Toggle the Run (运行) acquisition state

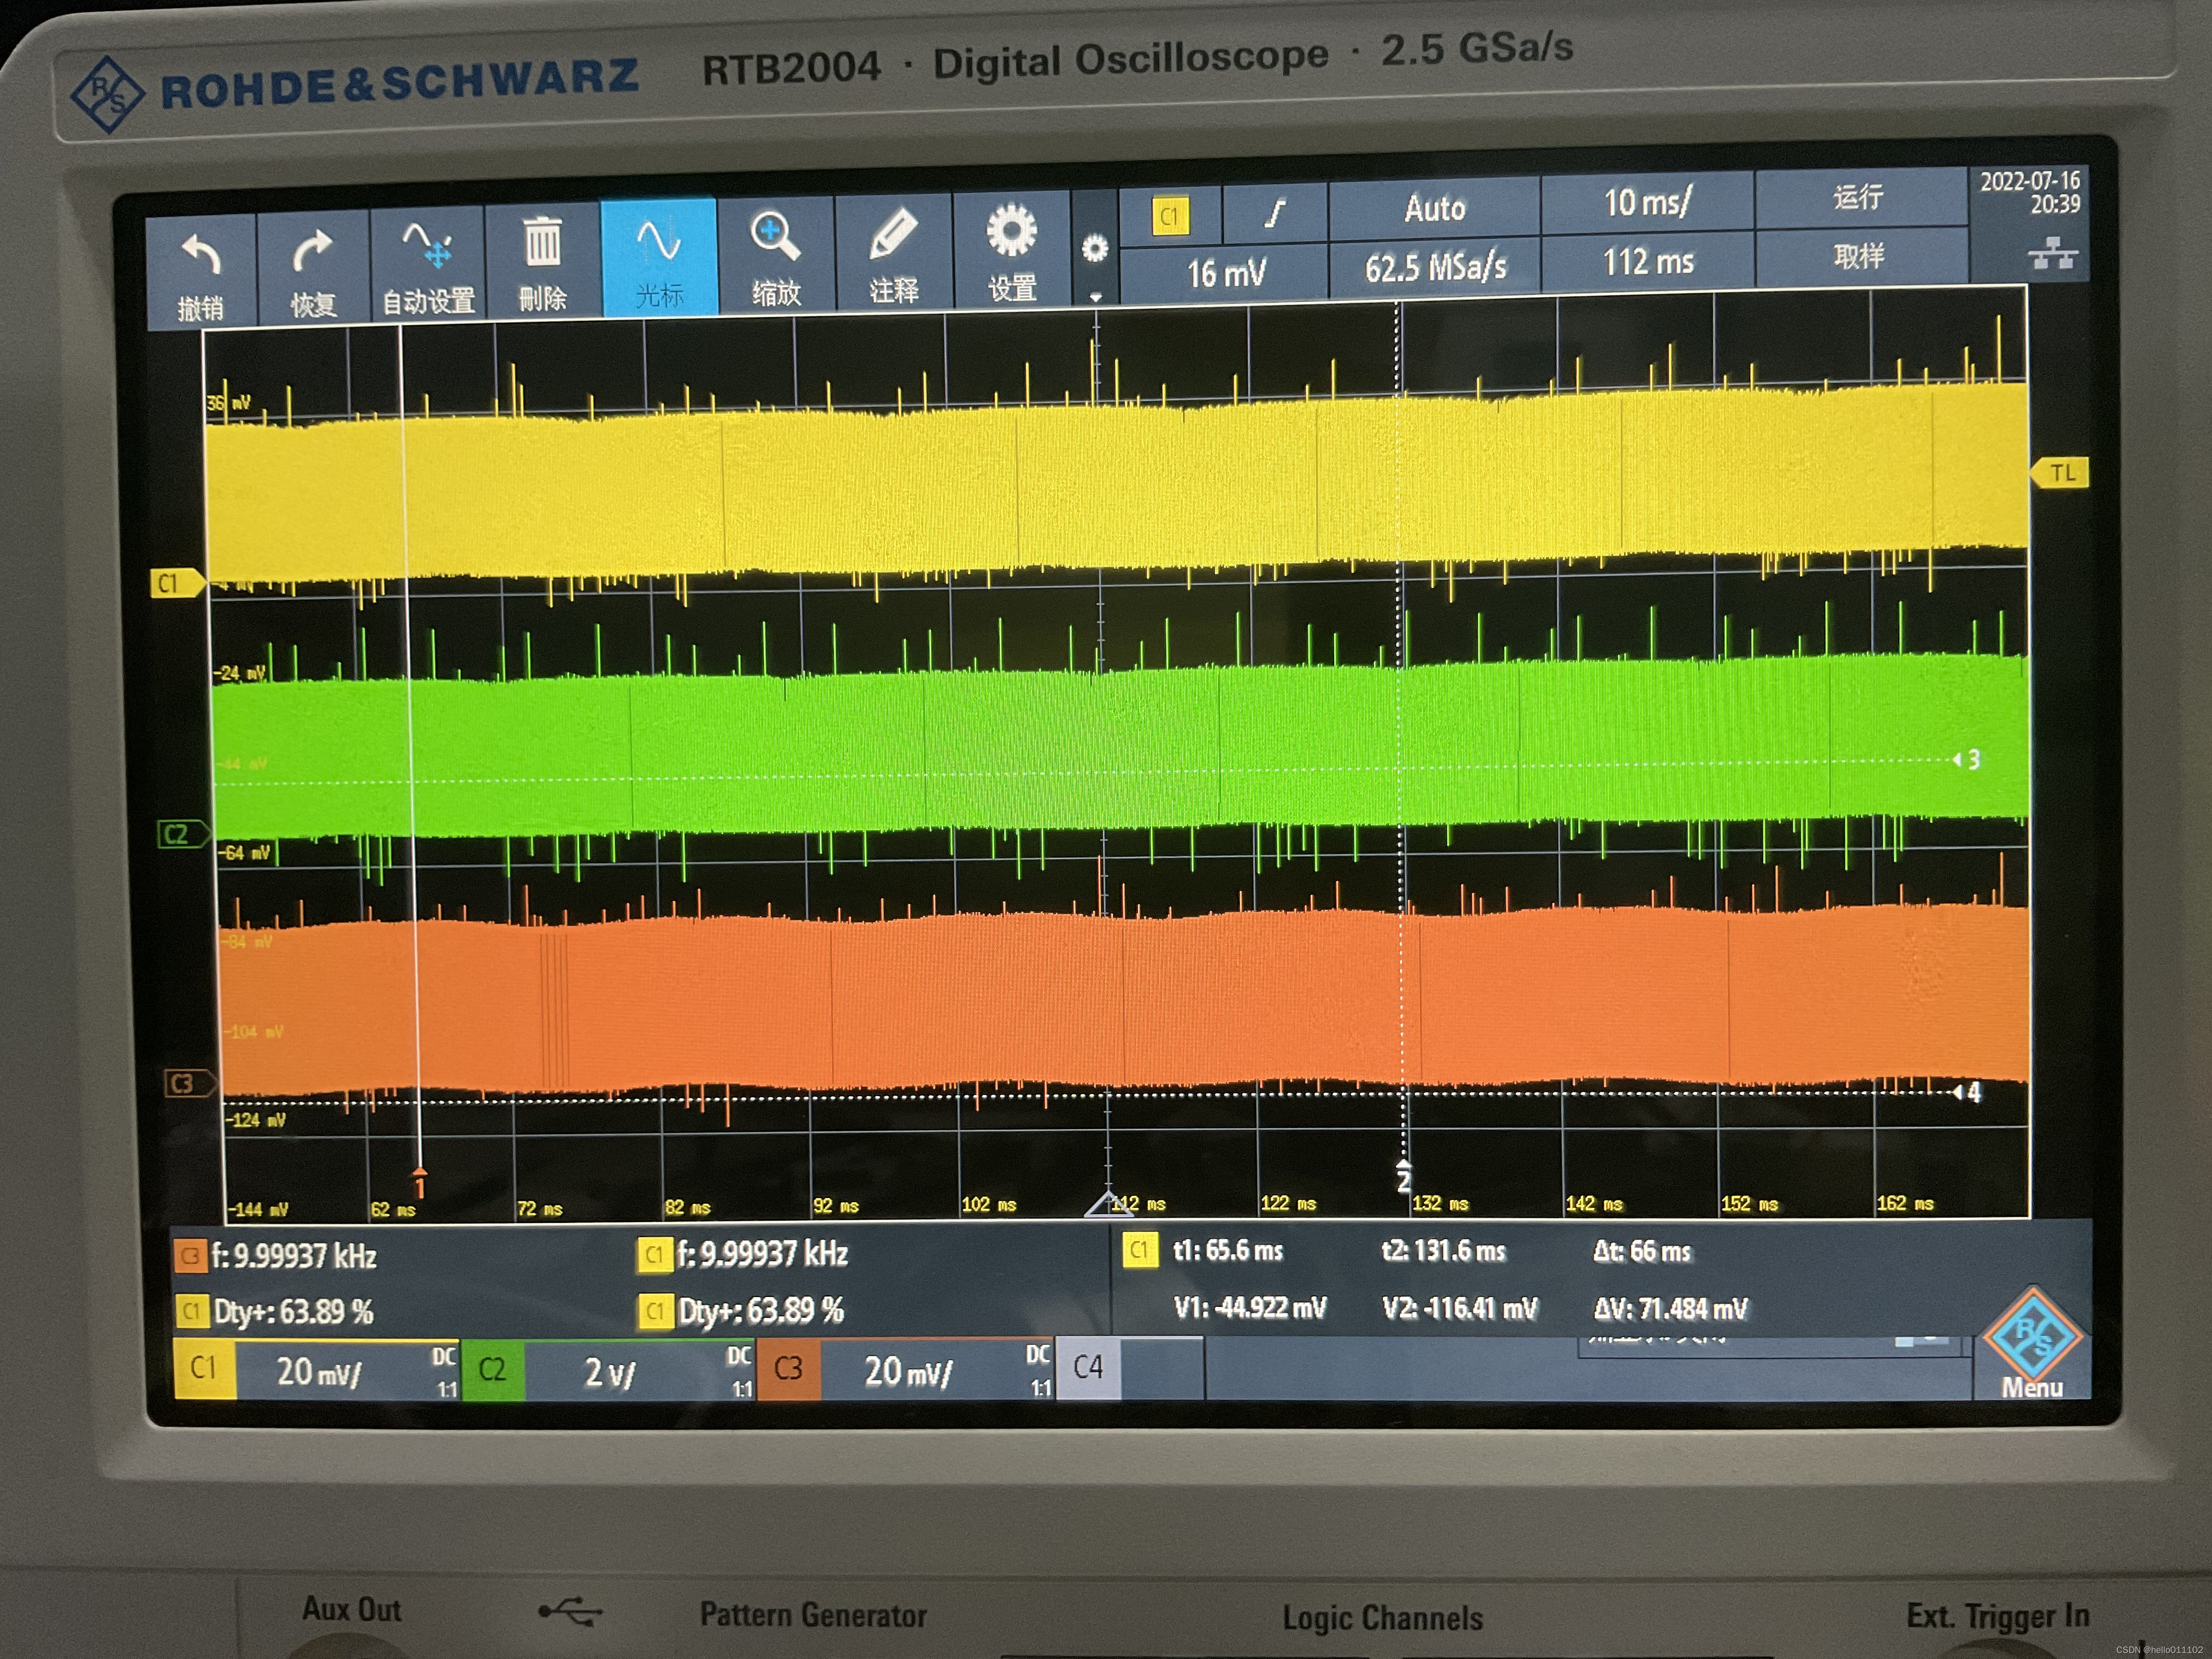1859,197
